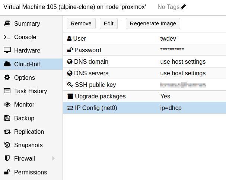Select the Password row label

pyautogui.click(x=87, y=50)
